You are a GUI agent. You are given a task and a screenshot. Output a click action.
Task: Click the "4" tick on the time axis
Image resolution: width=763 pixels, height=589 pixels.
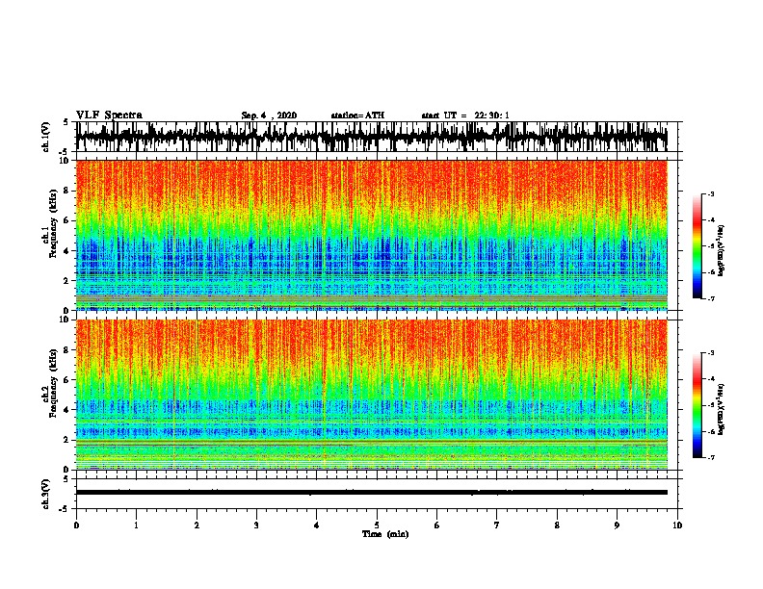coord(317,525)
